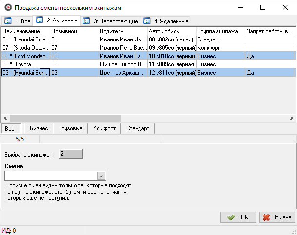Select crew row '01 * [Hyundai Sola...'
The width and height of the screenshot is (297, 235).
pyautogui.click(x=25, y=39)
